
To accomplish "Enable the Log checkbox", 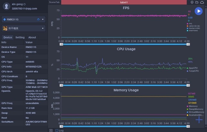I will 57,130.
